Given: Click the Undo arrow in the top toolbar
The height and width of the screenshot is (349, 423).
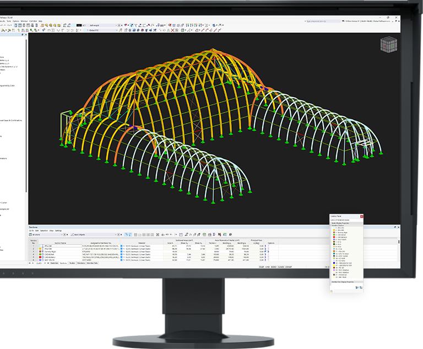Looking at the screenshot, I should coord(2,25).
